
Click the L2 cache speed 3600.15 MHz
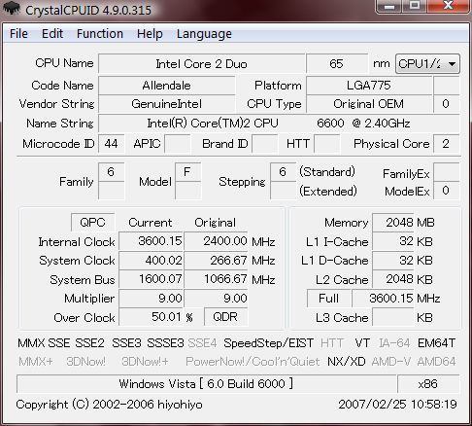[x=384, y=299]
